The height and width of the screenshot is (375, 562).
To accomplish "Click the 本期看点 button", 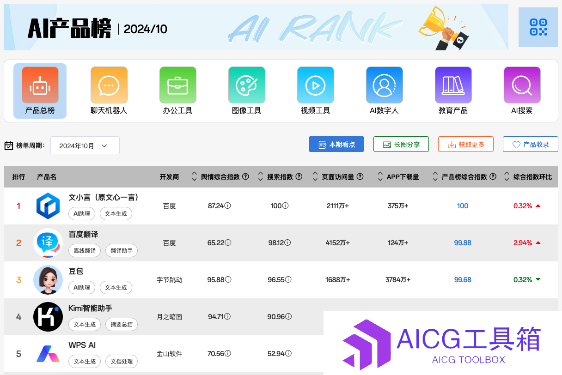I will coord(336,145).
